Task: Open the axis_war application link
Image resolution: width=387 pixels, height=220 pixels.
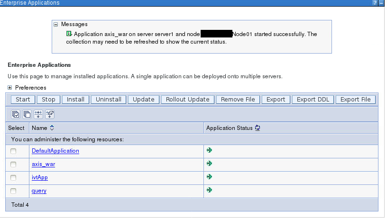Action: (44, 164)
